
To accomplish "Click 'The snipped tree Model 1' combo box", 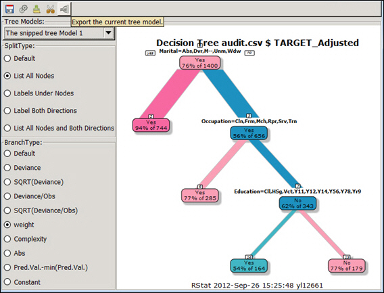I will coord(59,33).
